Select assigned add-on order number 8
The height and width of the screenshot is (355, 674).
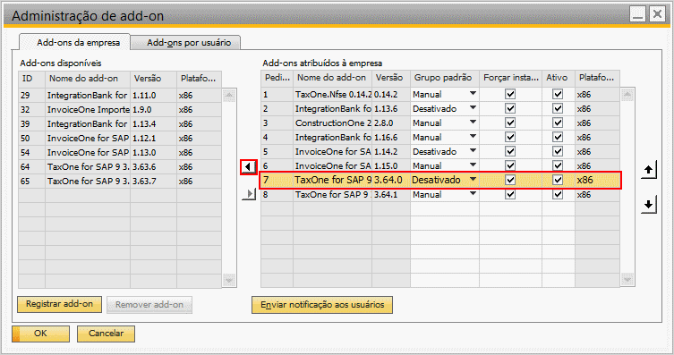tap(277, 194)
